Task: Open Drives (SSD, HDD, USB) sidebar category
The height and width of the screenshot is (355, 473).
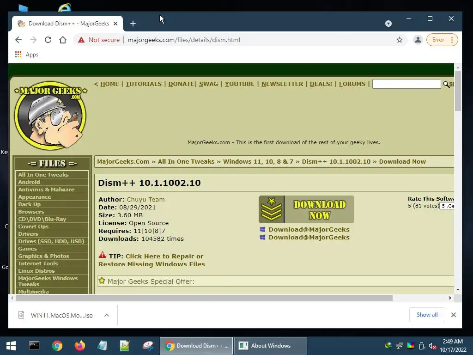Action: click(x=52, y=241)
